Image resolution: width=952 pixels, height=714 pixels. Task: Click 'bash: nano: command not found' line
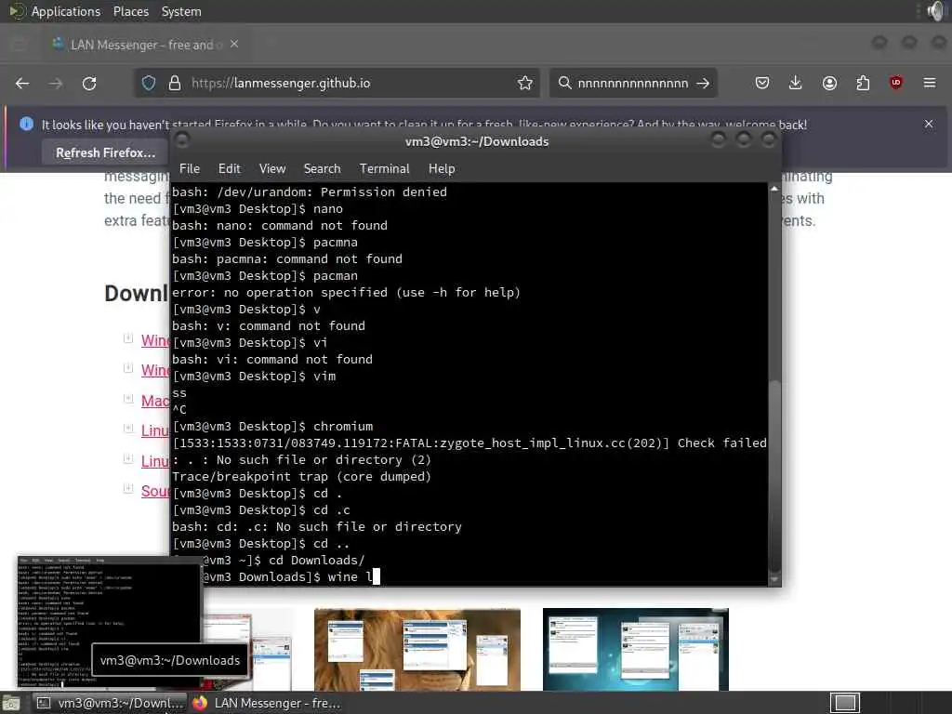coord(280,225)
